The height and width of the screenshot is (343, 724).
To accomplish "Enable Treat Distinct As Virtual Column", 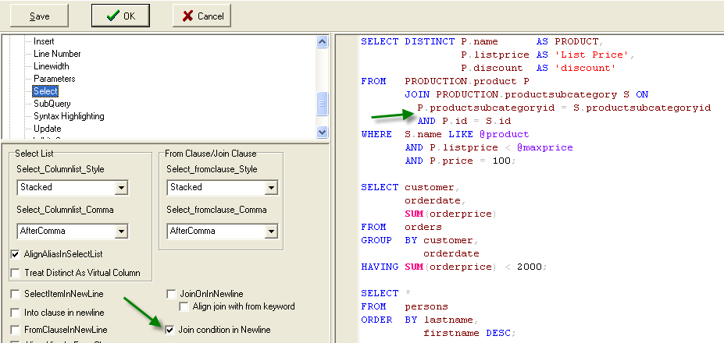I will 16,273.
